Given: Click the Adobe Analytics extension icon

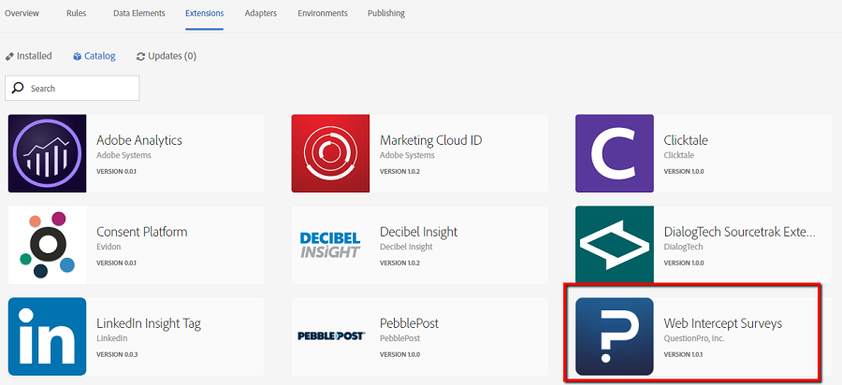Looking at the screenshot, I should [47, 153].
